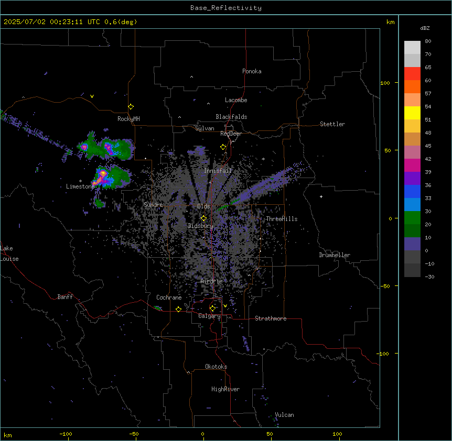
Task: Click the yellow V marker northeast of Calgary
Action: (x=225, y=306)
